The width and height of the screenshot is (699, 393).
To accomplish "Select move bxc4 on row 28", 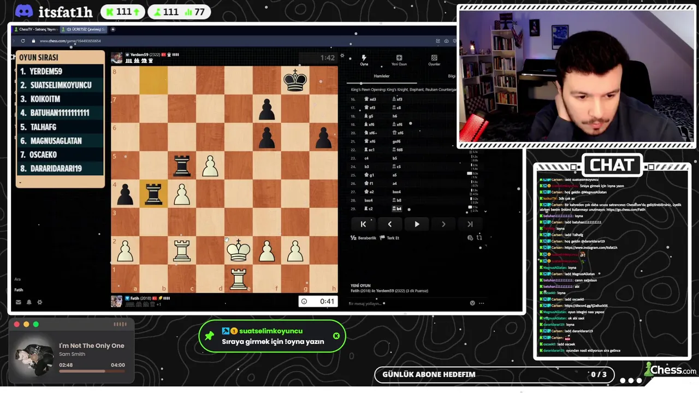I will point(369,200).
